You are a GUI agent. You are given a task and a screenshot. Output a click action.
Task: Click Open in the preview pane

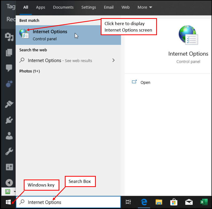[145, 82]
